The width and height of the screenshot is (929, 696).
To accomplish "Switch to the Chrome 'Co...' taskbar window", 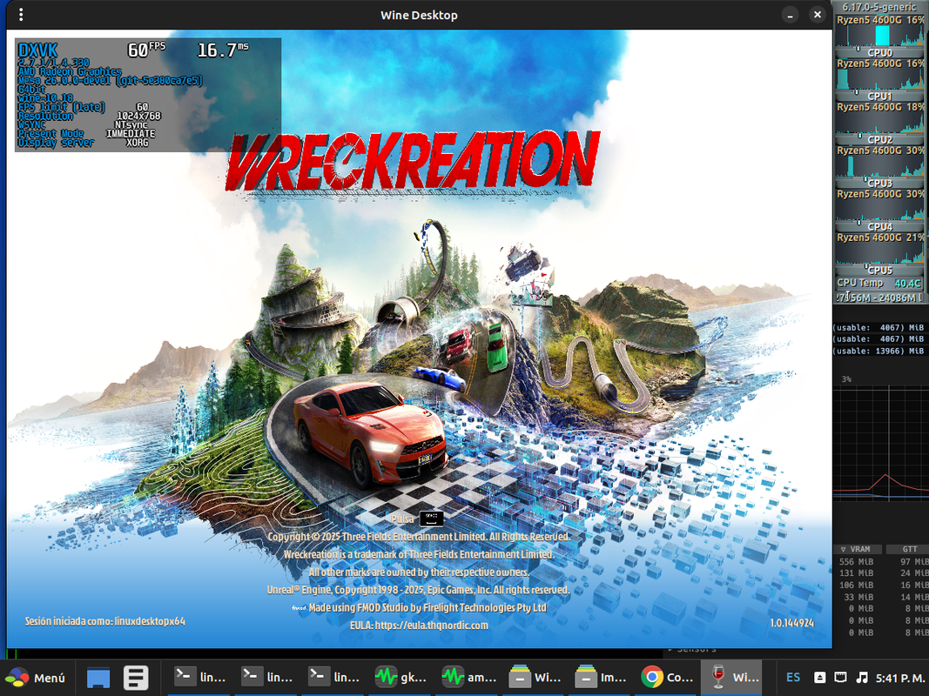I will (667, 677).
